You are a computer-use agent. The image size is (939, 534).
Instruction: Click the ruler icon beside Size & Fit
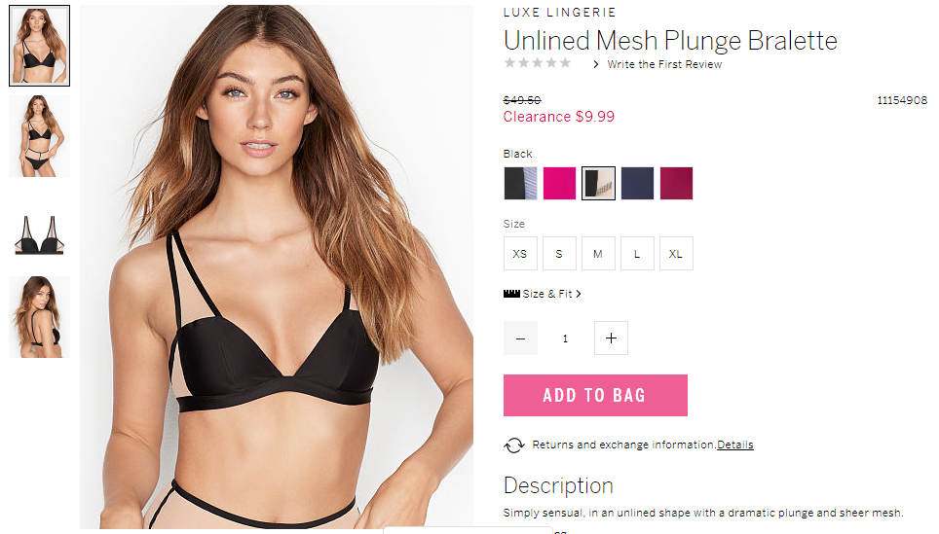point(511,294)
